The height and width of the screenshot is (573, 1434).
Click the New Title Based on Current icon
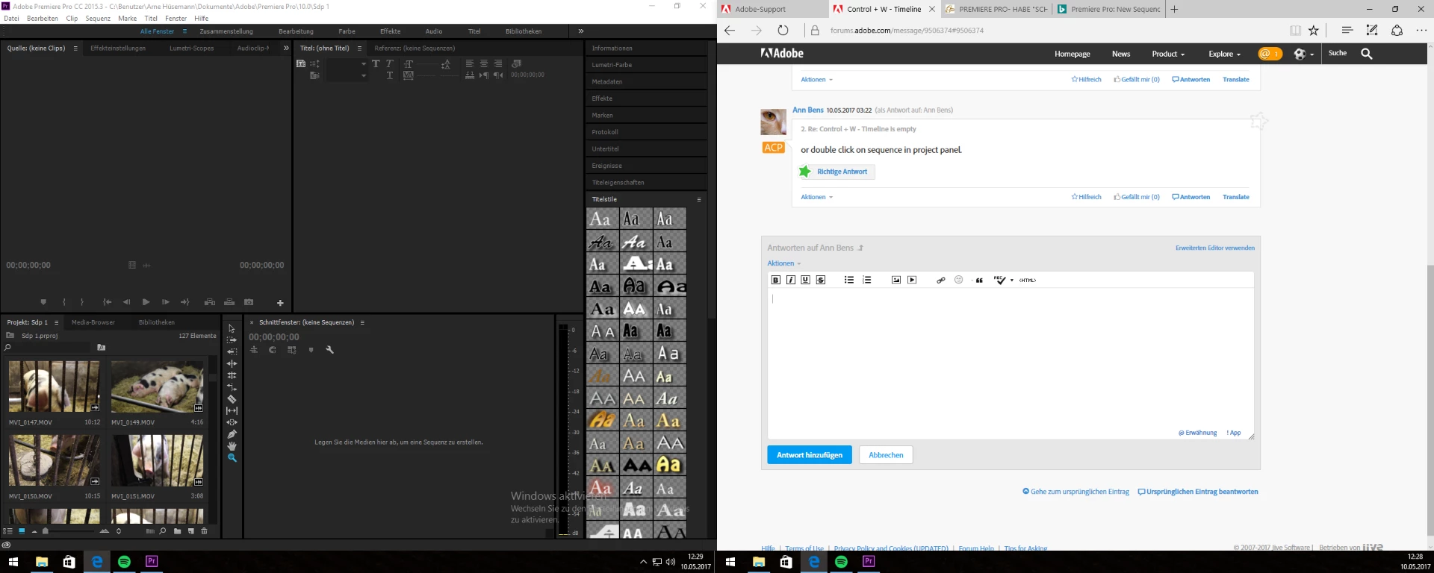click(301, 64)
